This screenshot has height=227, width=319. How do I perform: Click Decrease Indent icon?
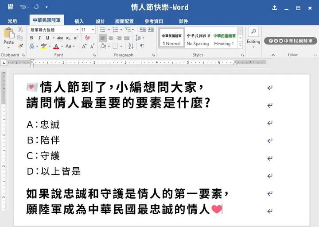143,30
